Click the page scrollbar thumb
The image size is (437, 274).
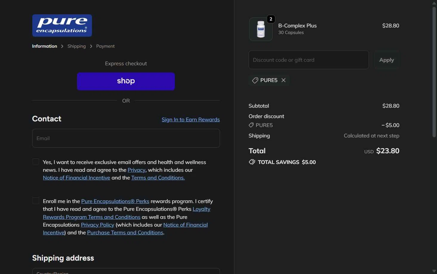[x=434, y=72]
